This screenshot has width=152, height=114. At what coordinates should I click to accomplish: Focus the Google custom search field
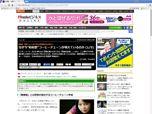pyautogui.click(x=114, y=31)
